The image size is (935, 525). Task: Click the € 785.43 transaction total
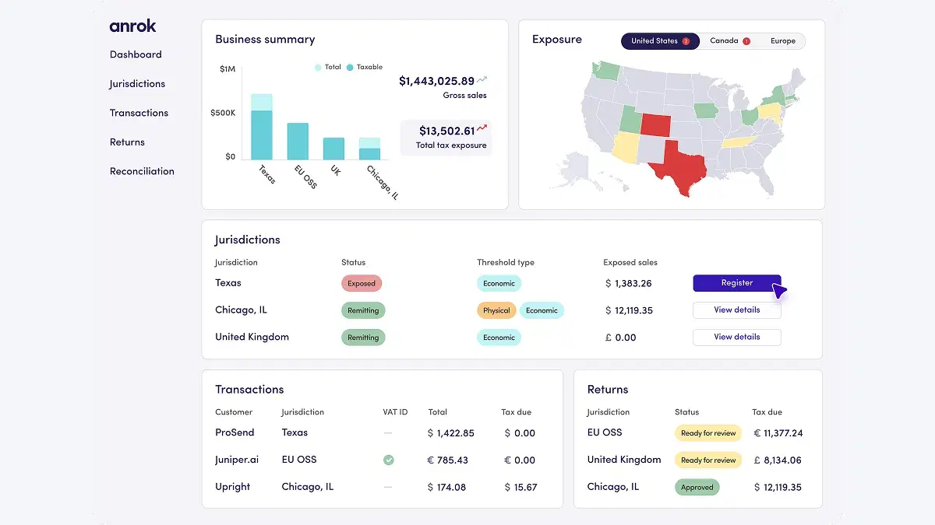[448, 460]
